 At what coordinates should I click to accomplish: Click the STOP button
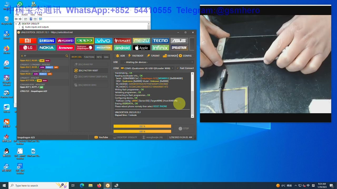[184, 129]
